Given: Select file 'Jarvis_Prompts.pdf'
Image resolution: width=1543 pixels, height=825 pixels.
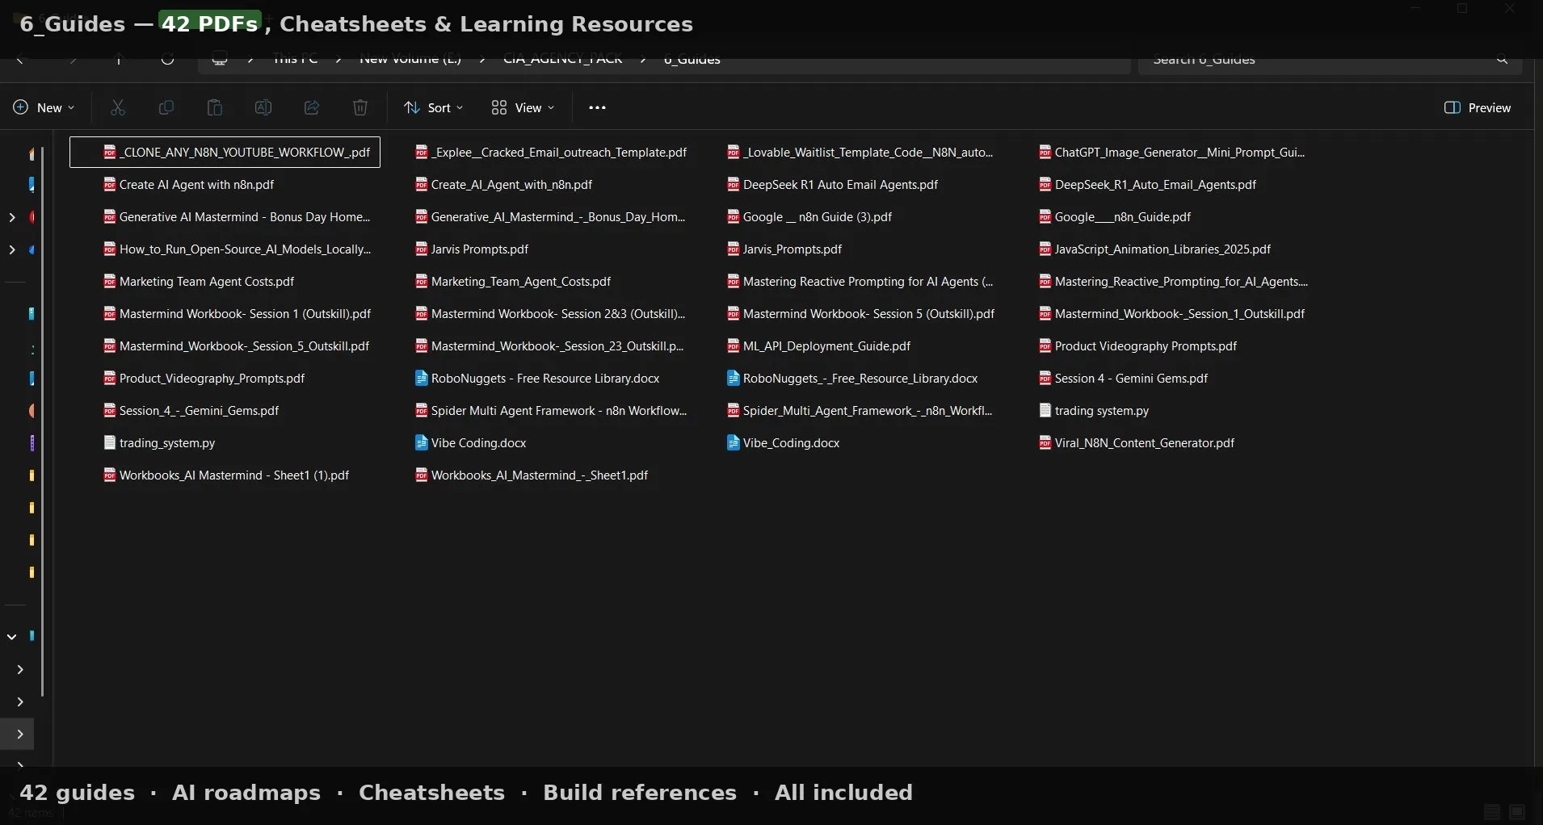Looking at the screenshot, I should coord(784,249).
